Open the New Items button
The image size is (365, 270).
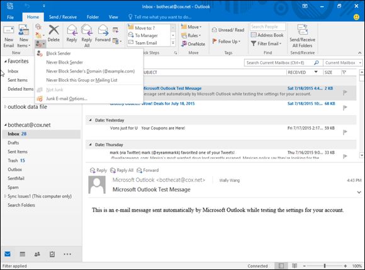[24, 37]
